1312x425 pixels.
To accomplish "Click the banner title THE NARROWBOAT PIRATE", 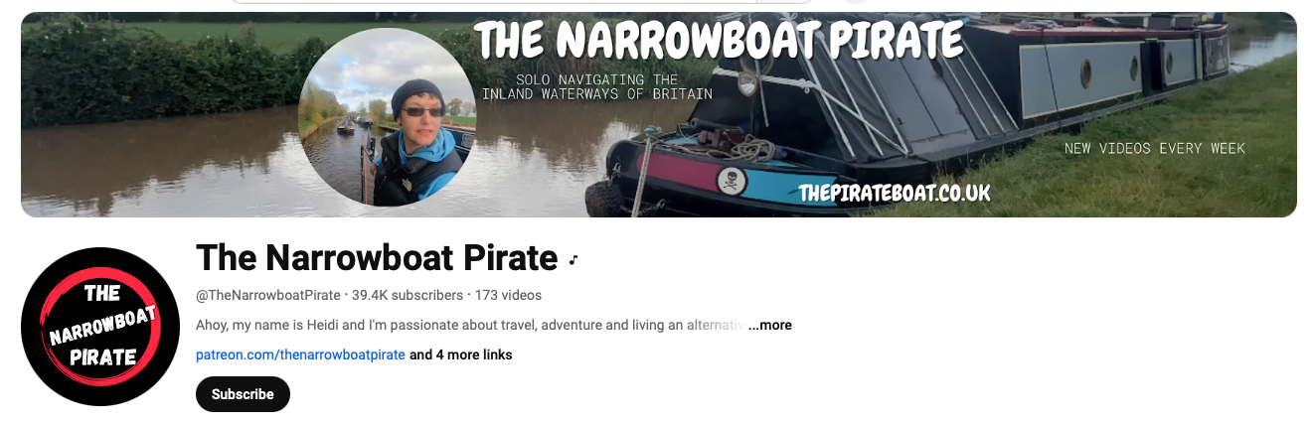I will (x=719, y=39).
